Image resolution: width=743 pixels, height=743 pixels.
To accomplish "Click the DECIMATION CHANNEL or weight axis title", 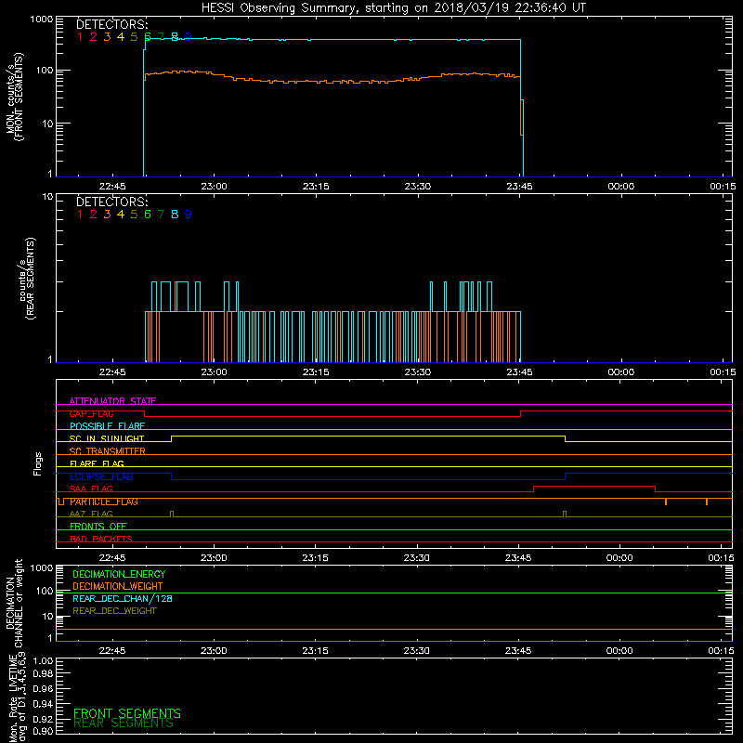I will [x=14, y=603].
